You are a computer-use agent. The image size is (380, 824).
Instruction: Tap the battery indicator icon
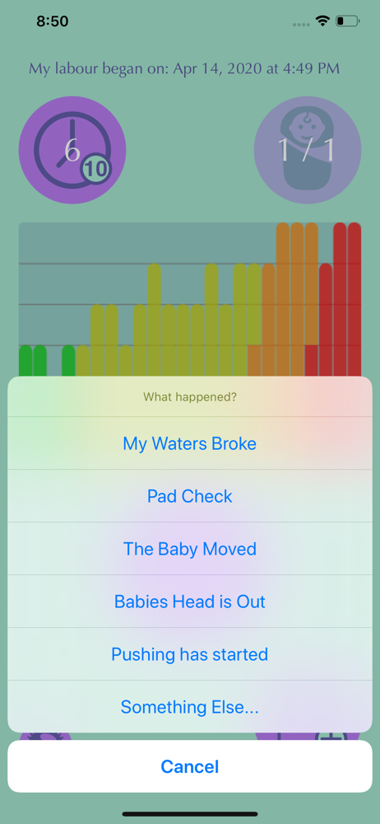pos(347,21)
